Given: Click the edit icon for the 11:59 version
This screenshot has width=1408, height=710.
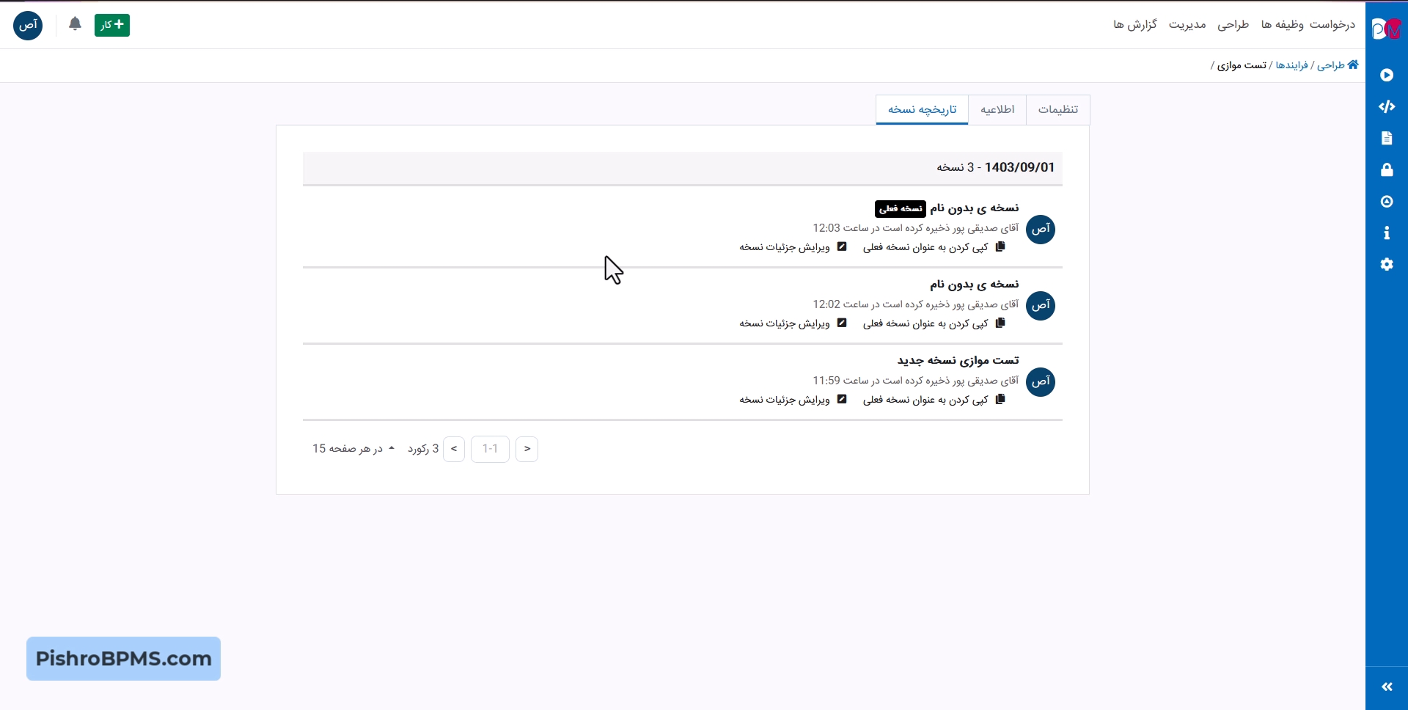Looking at the screenshot, I should 842,400.
